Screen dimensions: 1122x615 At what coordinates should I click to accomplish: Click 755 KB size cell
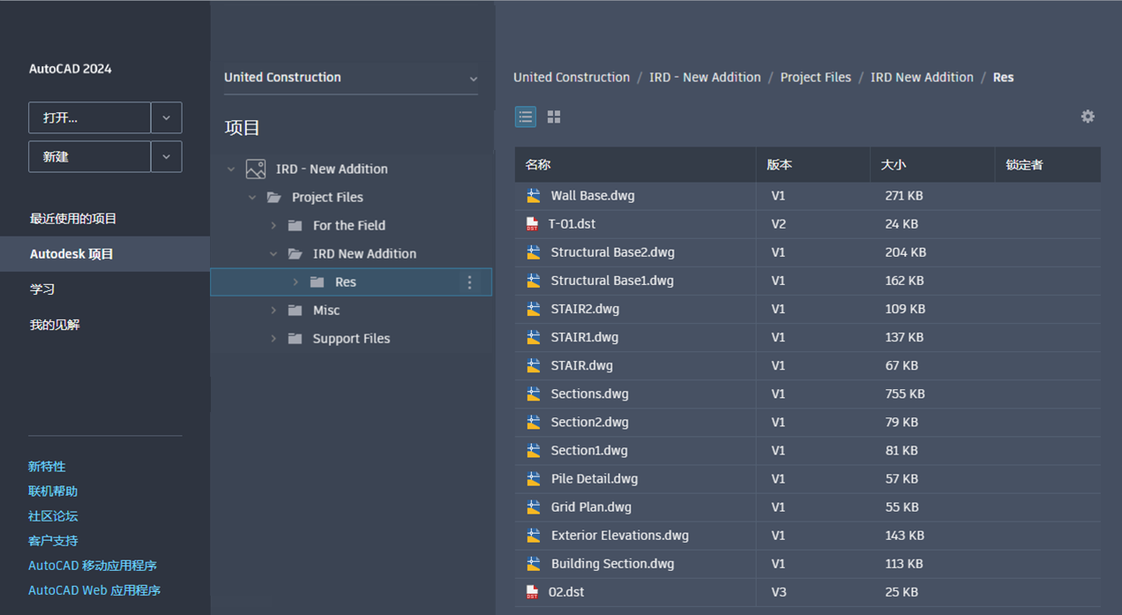click(x=905, y=394)
